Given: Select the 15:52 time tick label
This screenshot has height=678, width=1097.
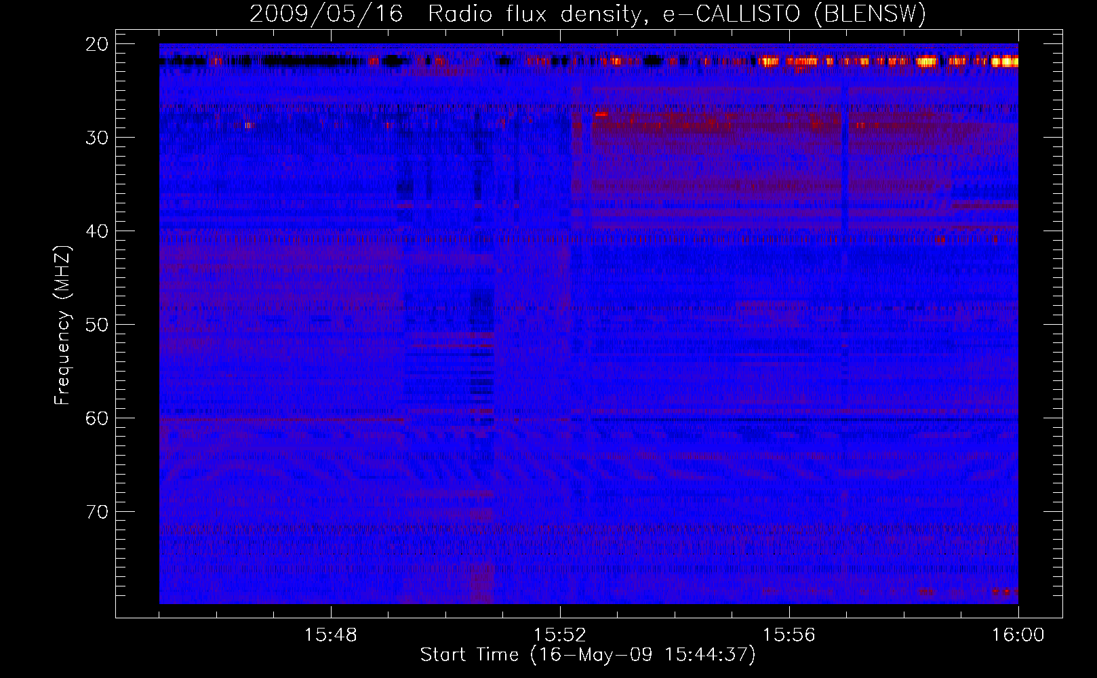Looking at the screenshot, I should click(x=560, y=635).
